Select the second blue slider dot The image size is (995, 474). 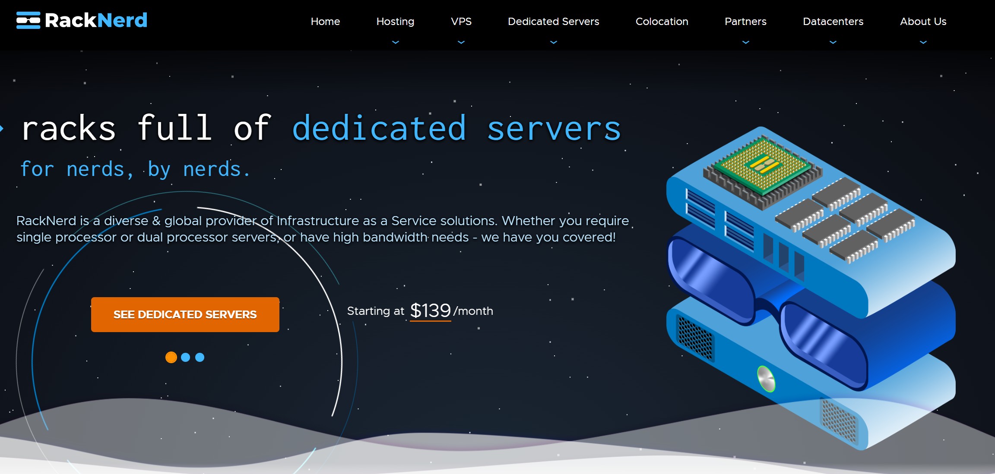(x=186, y=357)
